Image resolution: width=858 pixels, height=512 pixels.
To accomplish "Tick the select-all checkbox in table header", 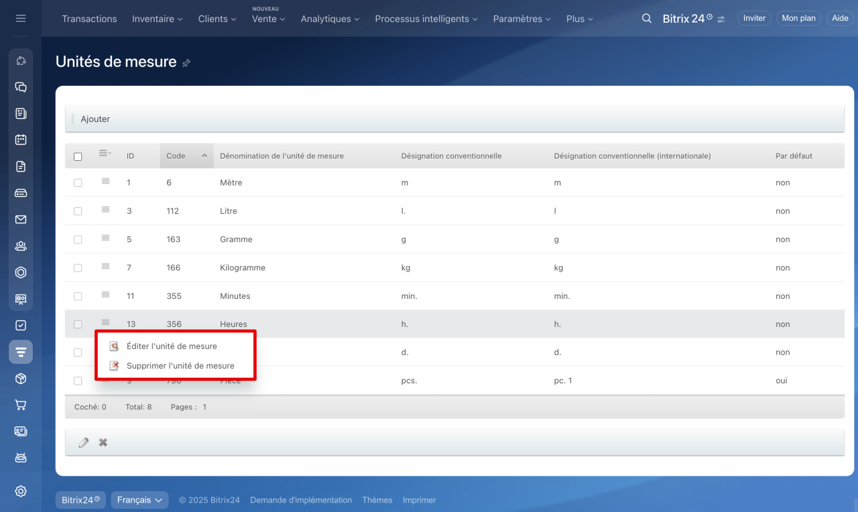I will (x=78, y=156).
